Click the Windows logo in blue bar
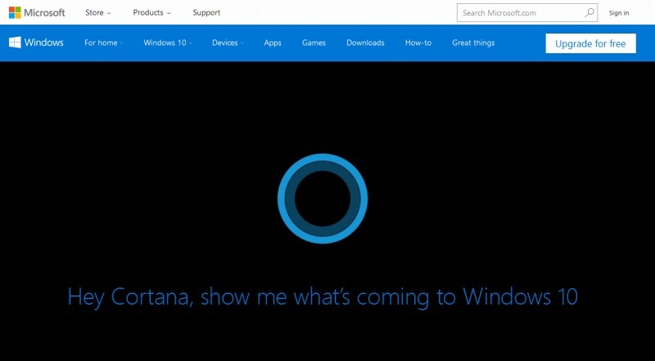Image resolution: width=655 pixels, height=361 pixels. click(x=15, y=43)
